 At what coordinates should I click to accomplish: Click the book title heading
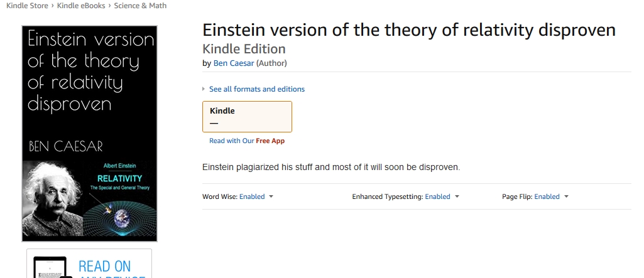click(x=409, y=30)
